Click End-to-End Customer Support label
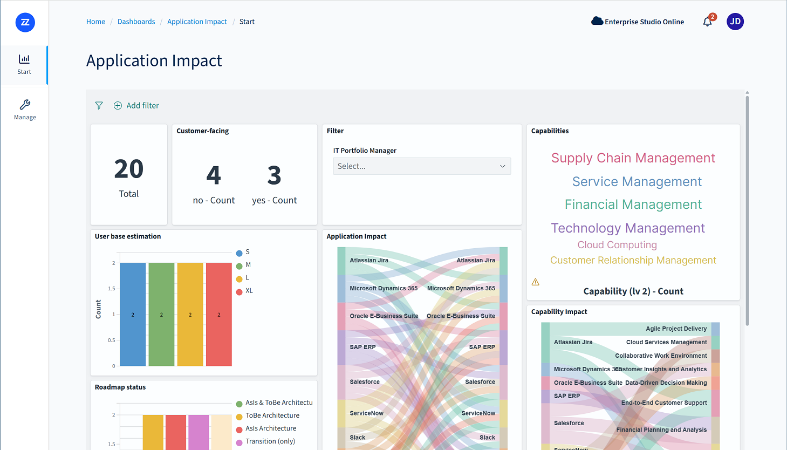Viewport: 787px width, 450px height. [664, 403]
